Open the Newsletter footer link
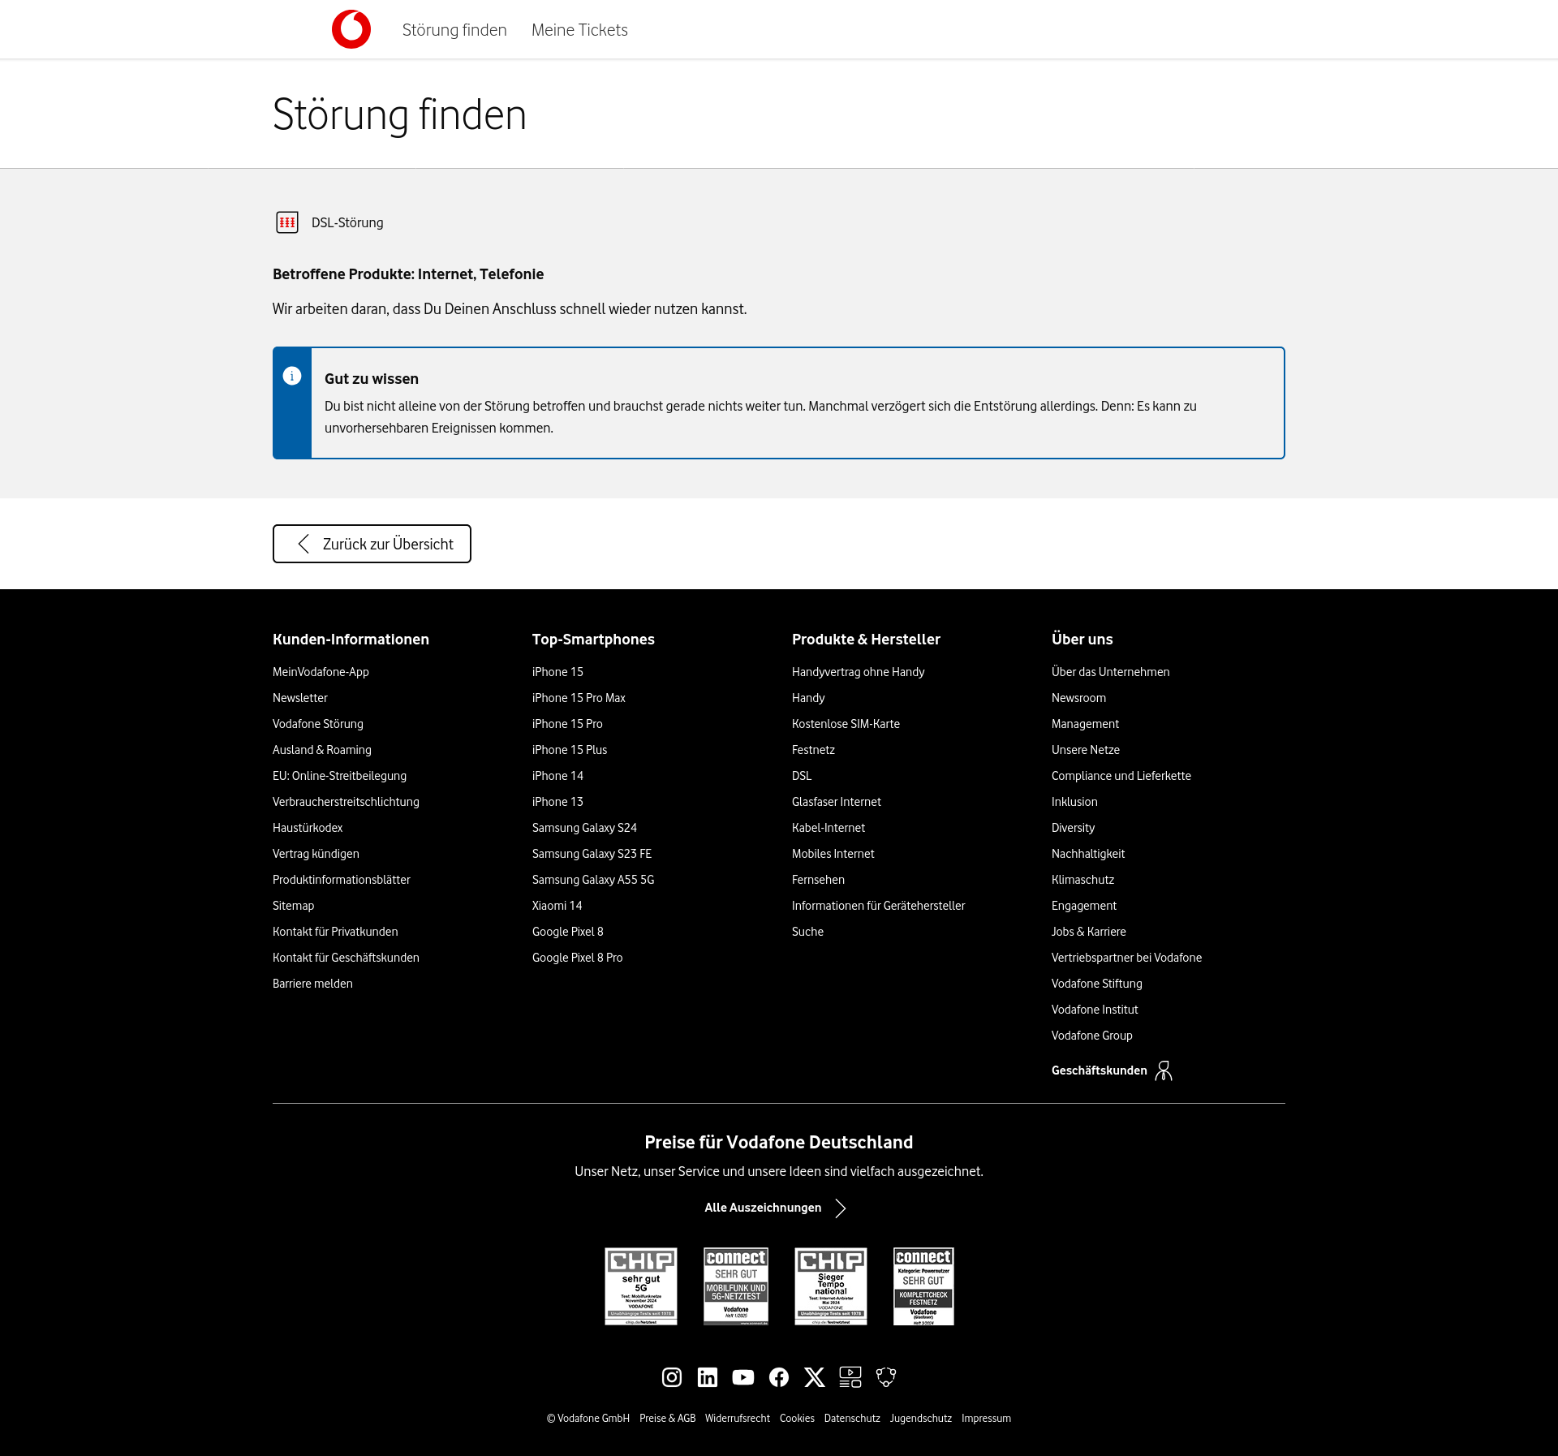1558x1456 pixels. 300,698
